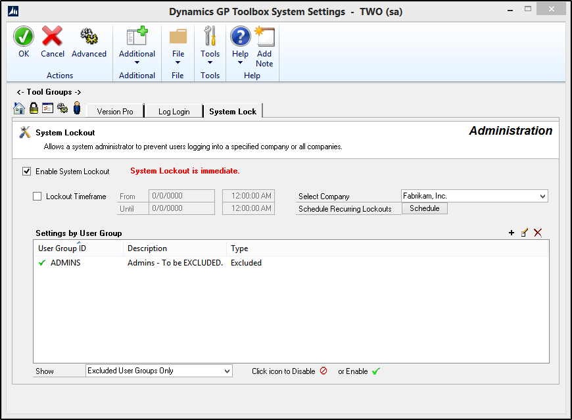Click 'Admins - To be EXCLUDED.' description cell
The width and height of the screenshot is (572, 420).
point(175,263)
